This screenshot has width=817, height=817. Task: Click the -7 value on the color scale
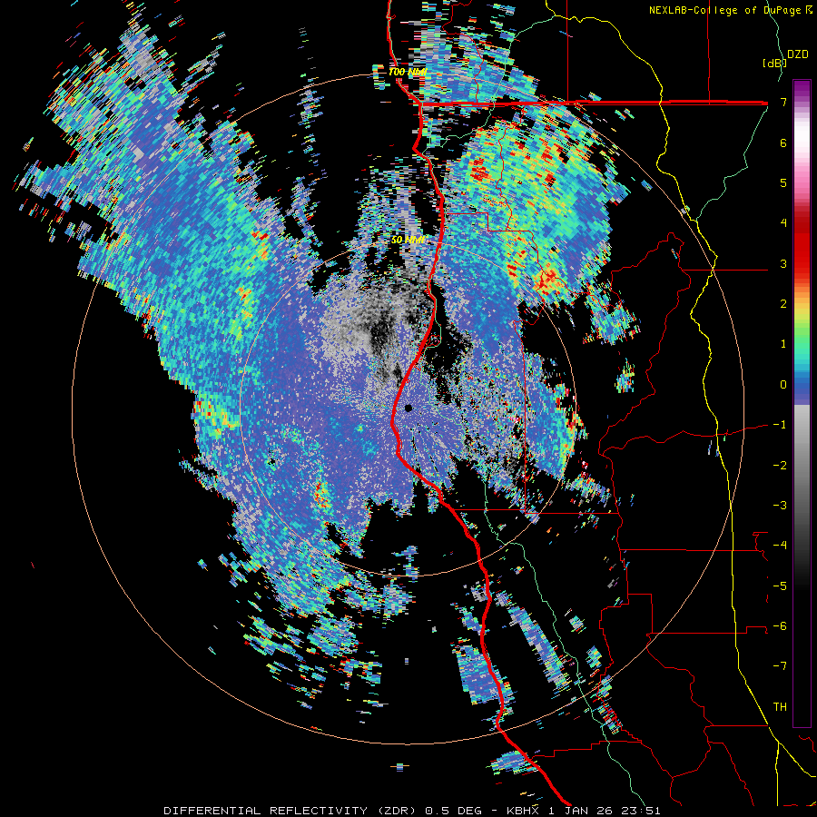coord(780,666)
